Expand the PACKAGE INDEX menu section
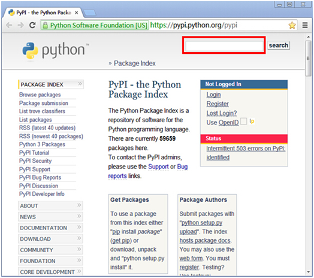The width and height of the screenshot is (314, 278). click(51, 84)
